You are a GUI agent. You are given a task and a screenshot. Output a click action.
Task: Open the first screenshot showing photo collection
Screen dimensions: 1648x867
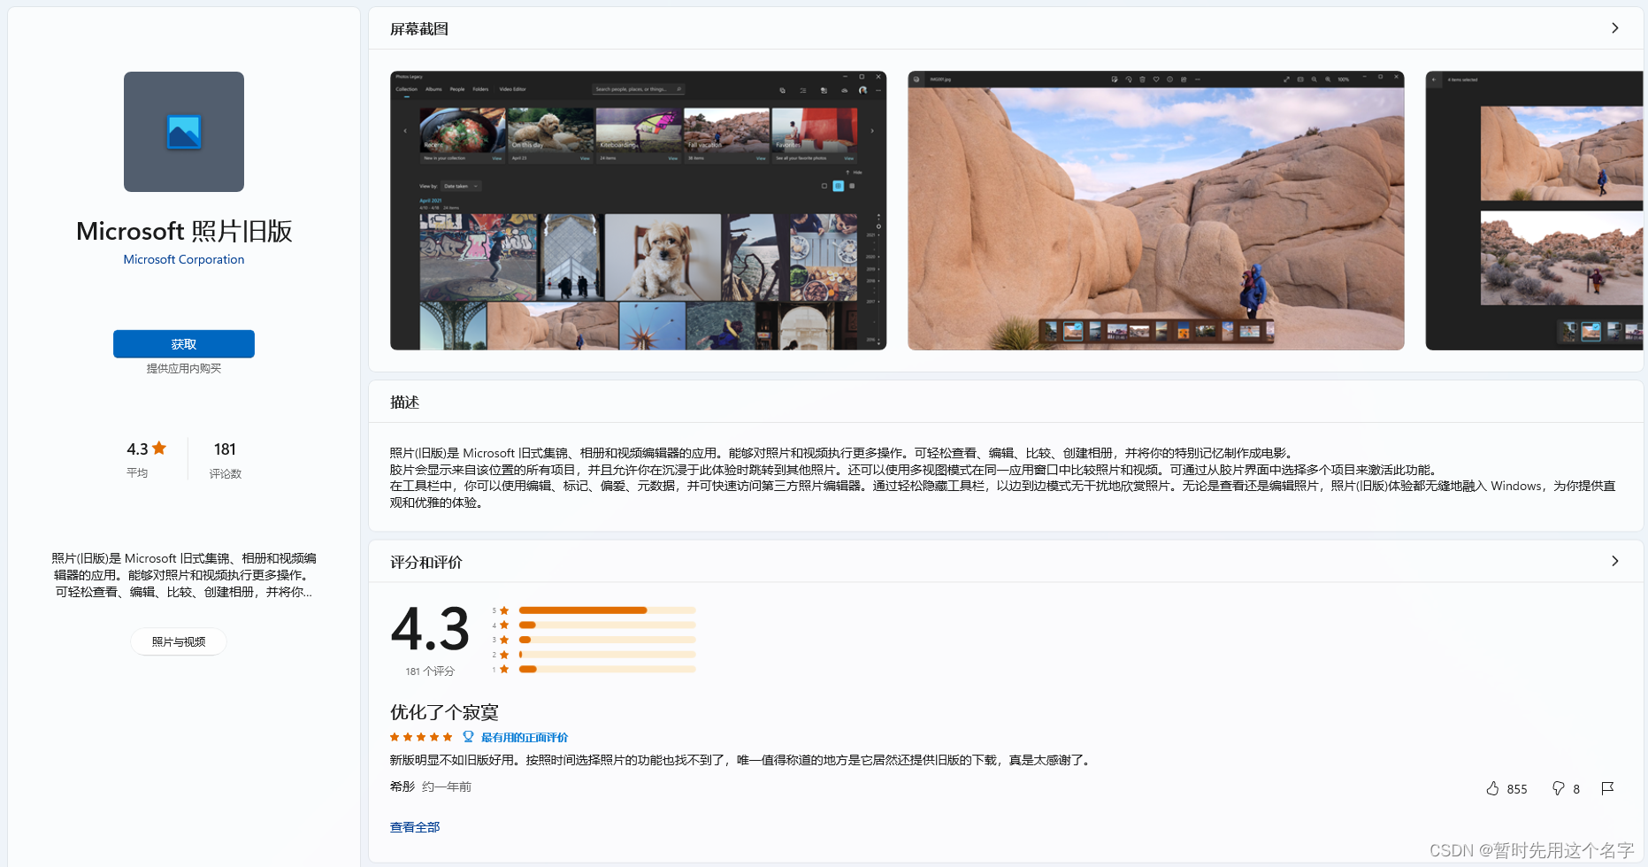coord(638,211)
